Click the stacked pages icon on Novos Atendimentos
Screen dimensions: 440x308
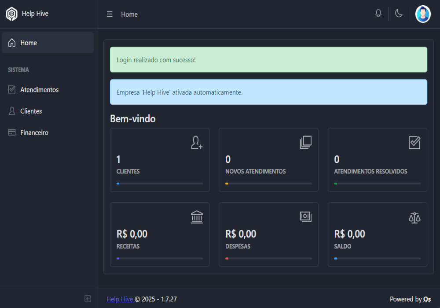click(x=305, y=143)
